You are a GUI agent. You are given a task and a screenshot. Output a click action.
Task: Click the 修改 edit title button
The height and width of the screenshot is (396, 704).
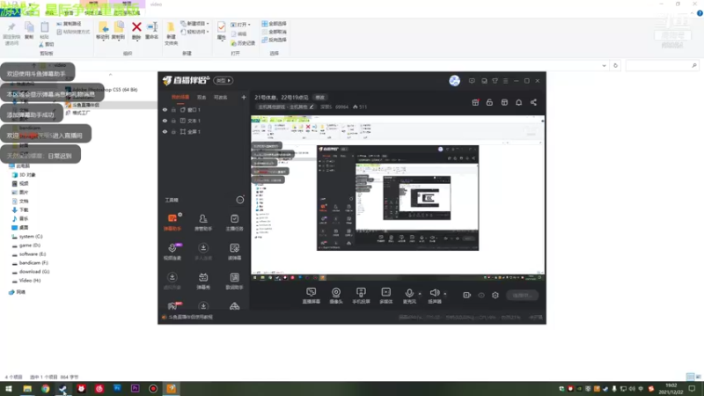coord(319,98)
